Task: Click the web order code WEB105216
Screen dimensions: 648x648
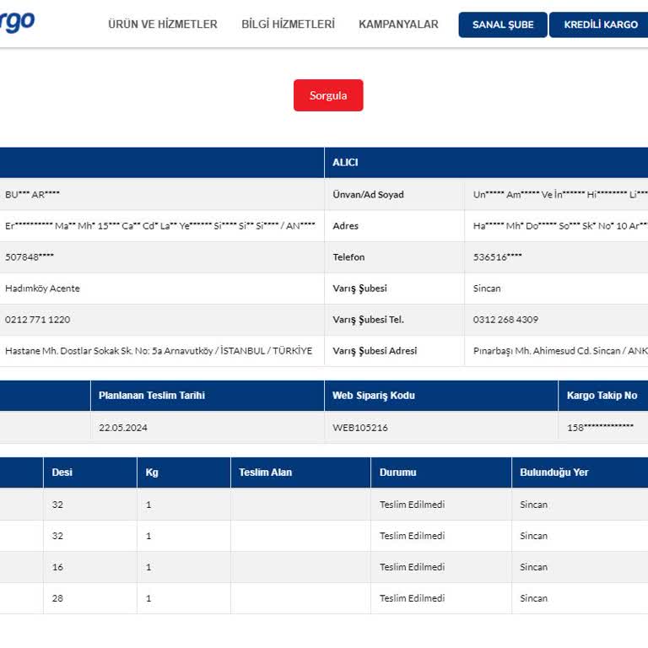Action: tap(360, 428)
